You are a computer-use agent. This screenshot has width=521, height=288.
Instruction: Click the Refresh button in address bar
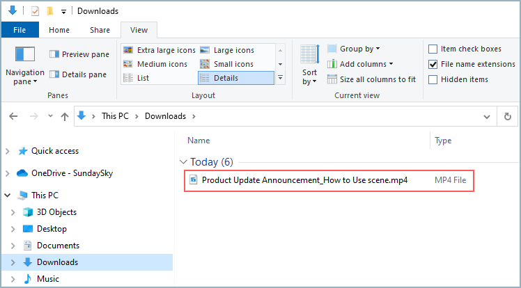point(508,116)
